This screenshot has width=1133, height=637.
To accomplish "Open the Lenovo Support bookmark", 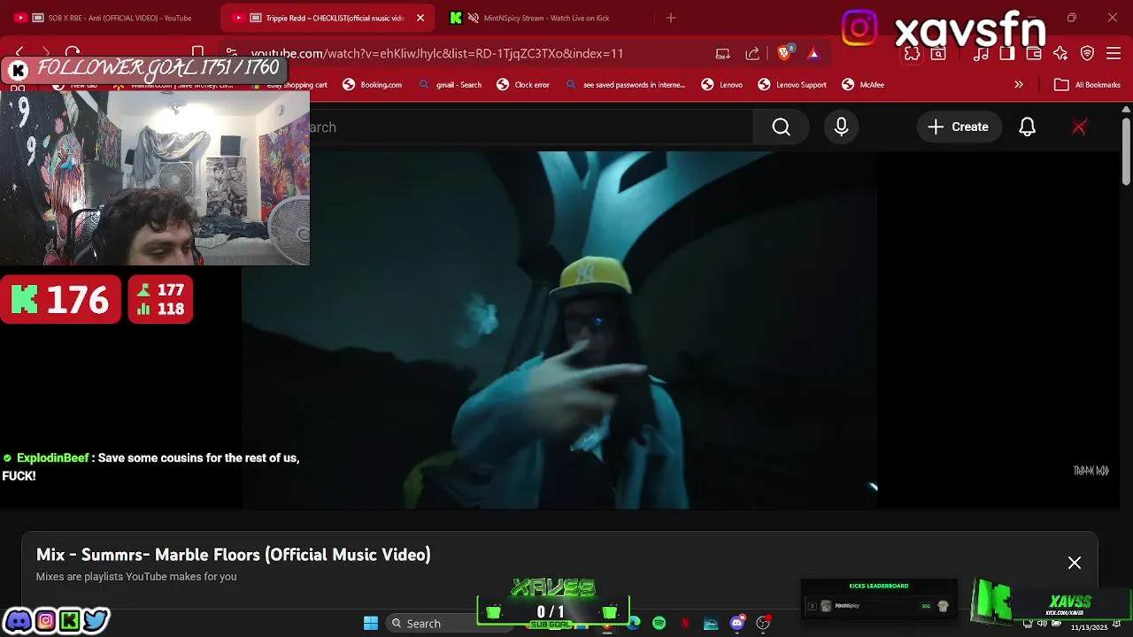I will 792,85.
